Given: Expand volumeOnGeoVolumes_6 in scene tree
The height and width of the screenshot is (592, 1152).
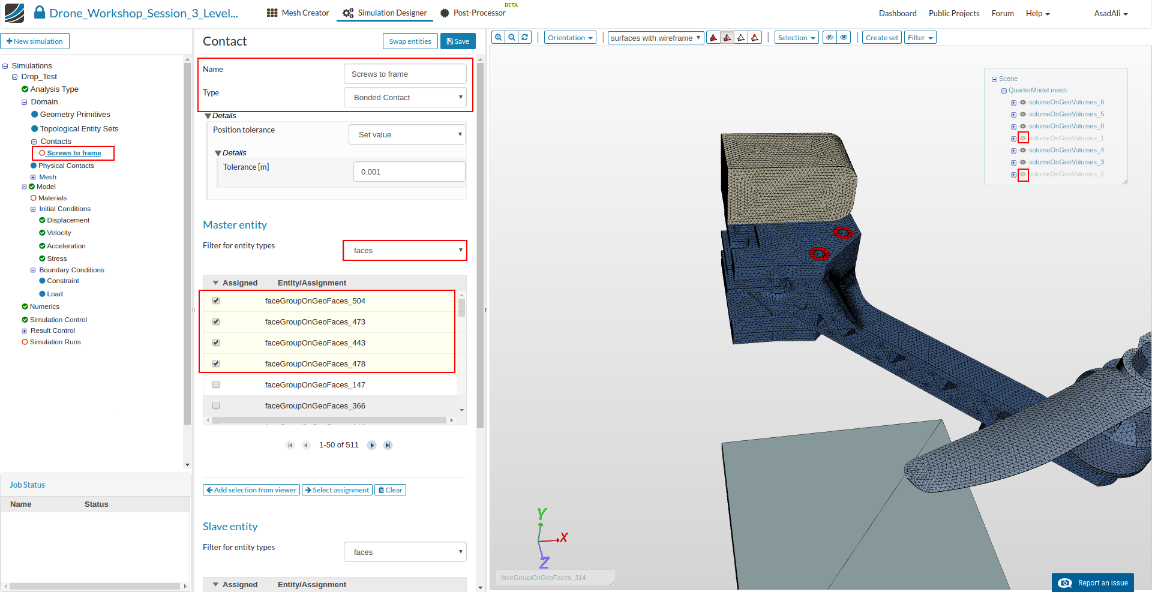Looking at the screenshot, I should click(1013, 103).
